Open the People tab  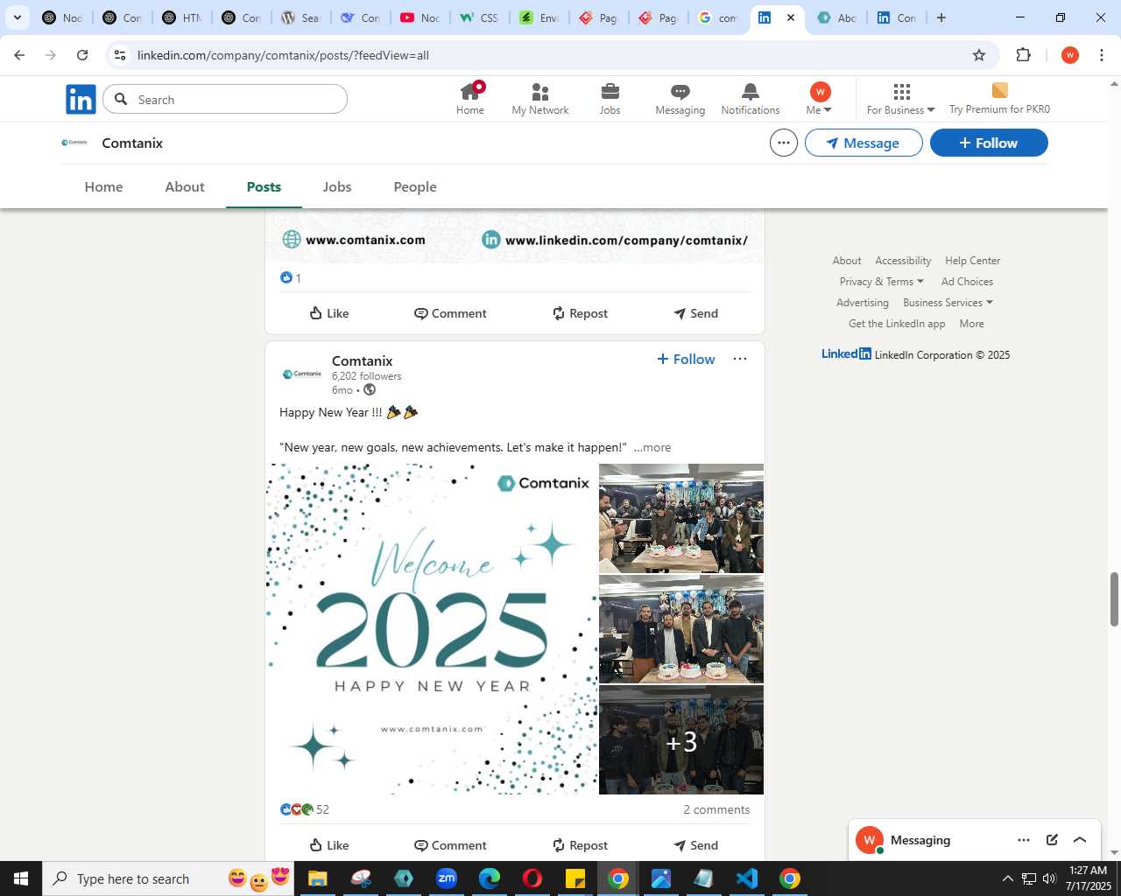click(415, 186)
